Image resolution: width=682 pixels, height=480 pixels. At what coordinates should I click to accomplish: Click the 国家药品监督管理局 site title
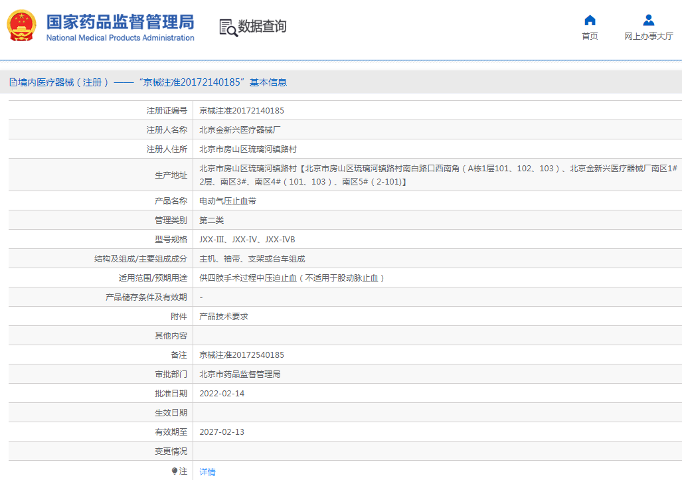(120, 21)
